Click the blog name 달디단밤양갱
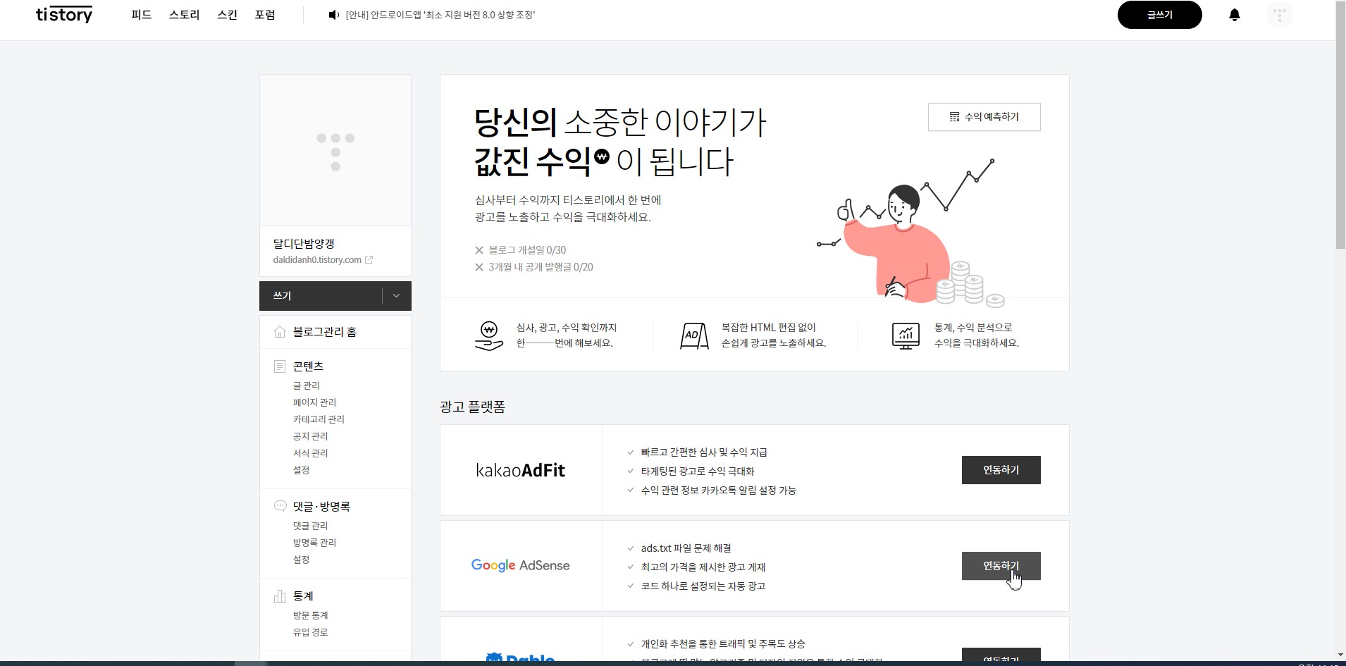 point(304,244)
